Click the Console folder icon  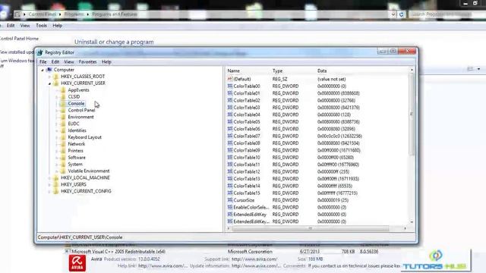[63, 104]
